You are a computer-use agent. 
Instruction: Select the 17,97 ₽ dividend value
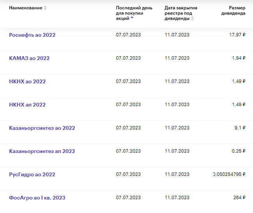(237, 35)
